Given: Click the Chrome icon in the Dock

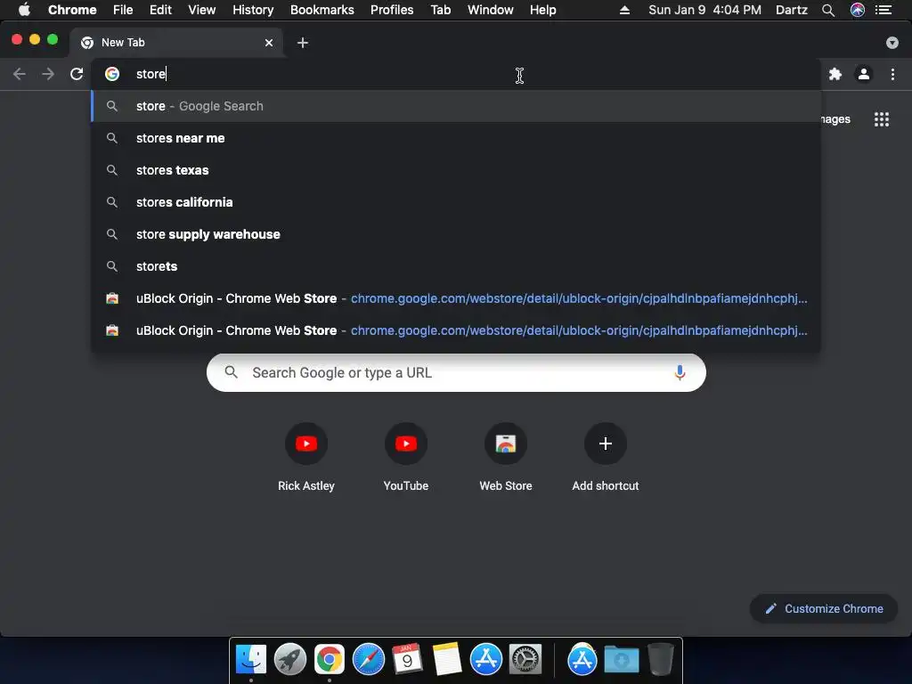Looking at the screenshot, I should (x=330, y=660).
